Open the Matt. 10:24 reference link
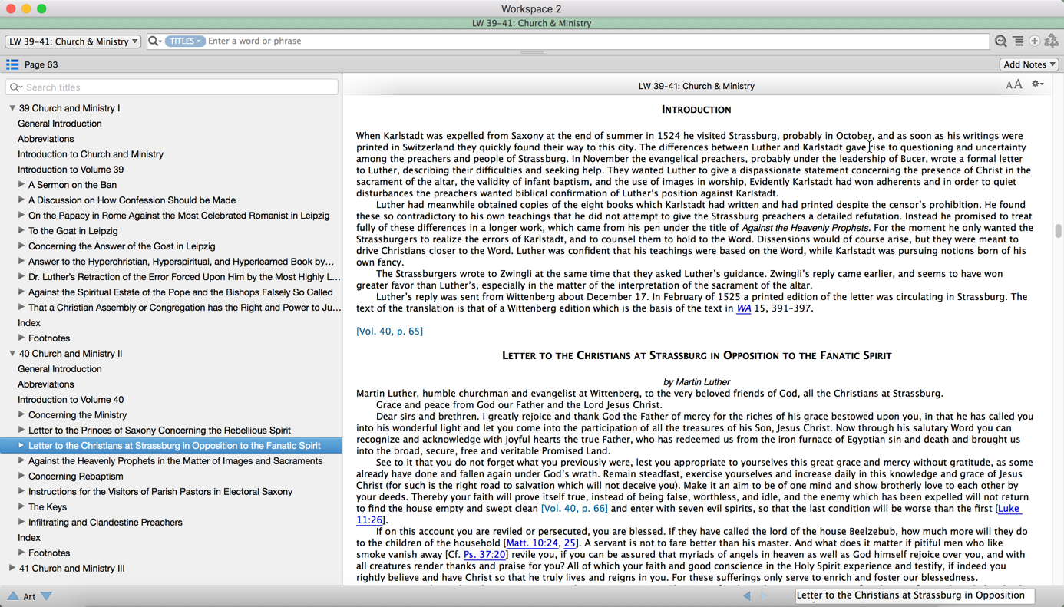The height and width of the screenshot is (607, 1064). point(532,543)
